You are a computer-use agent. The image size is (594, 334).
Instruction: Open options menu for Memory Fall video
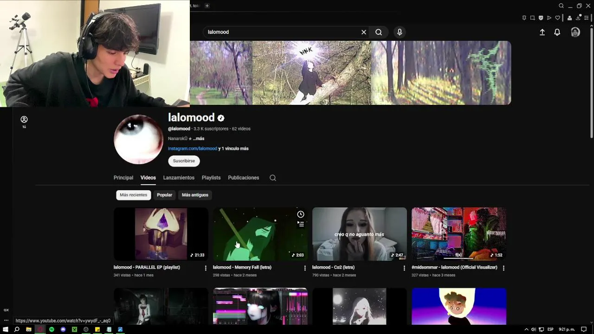305,268
